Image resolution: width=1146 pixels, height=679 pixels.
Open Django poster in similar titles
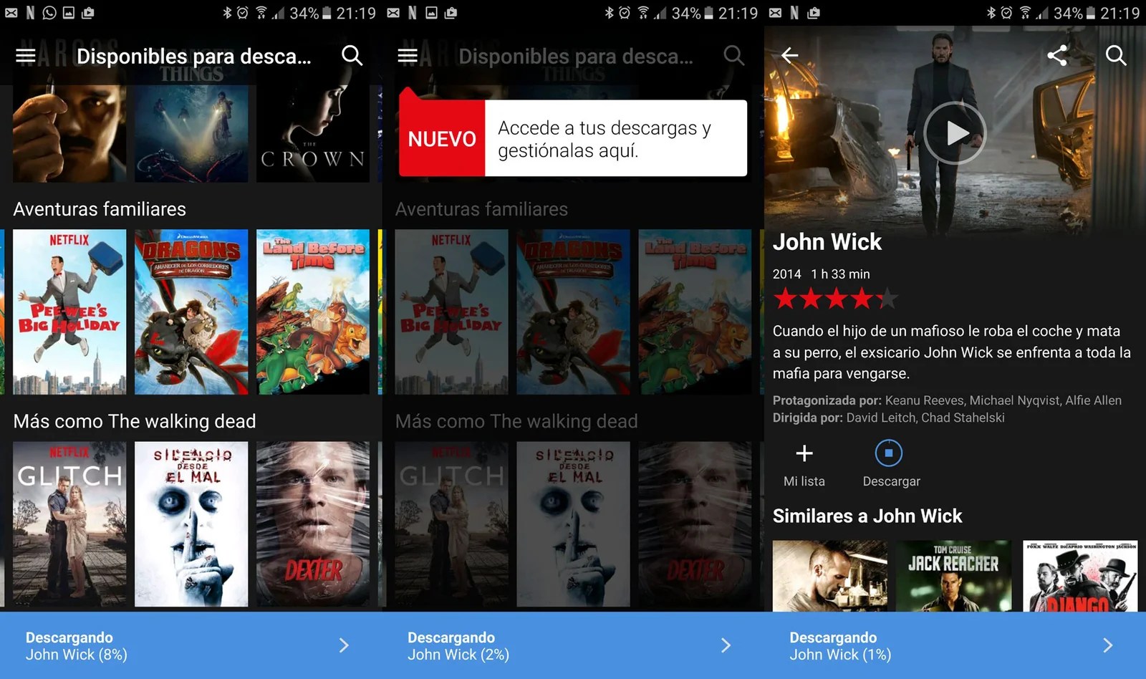1080,576
